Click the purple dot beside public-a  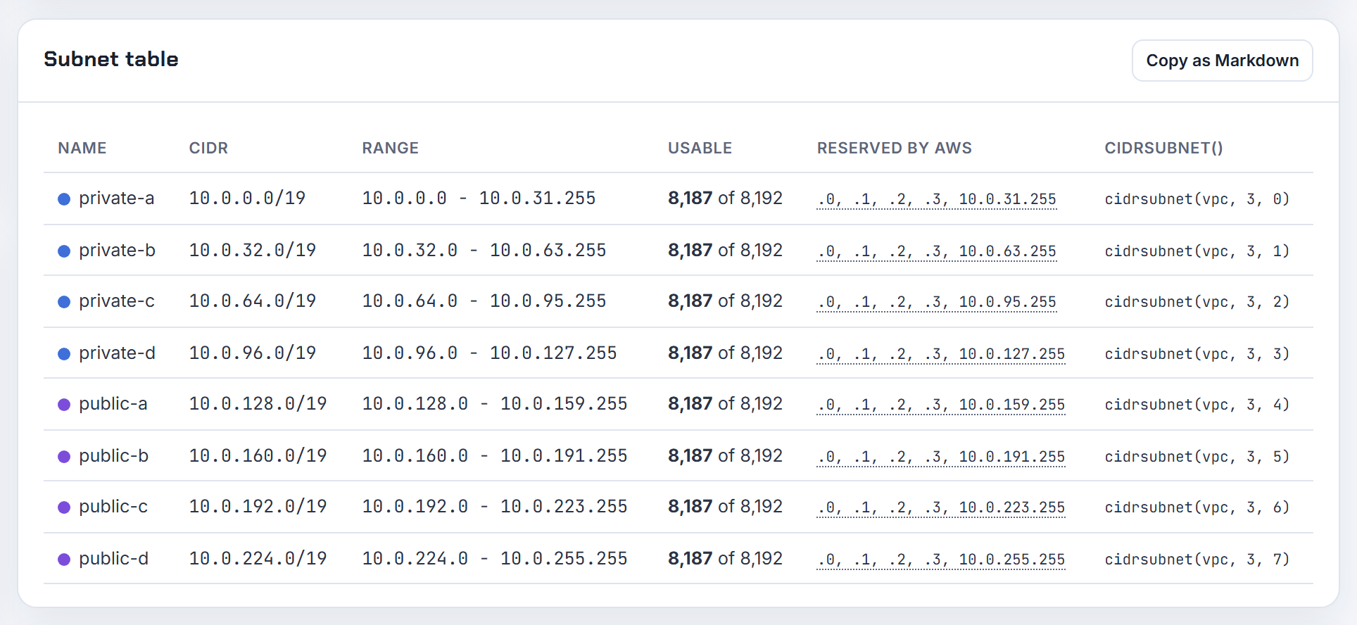tap(64, 405)
